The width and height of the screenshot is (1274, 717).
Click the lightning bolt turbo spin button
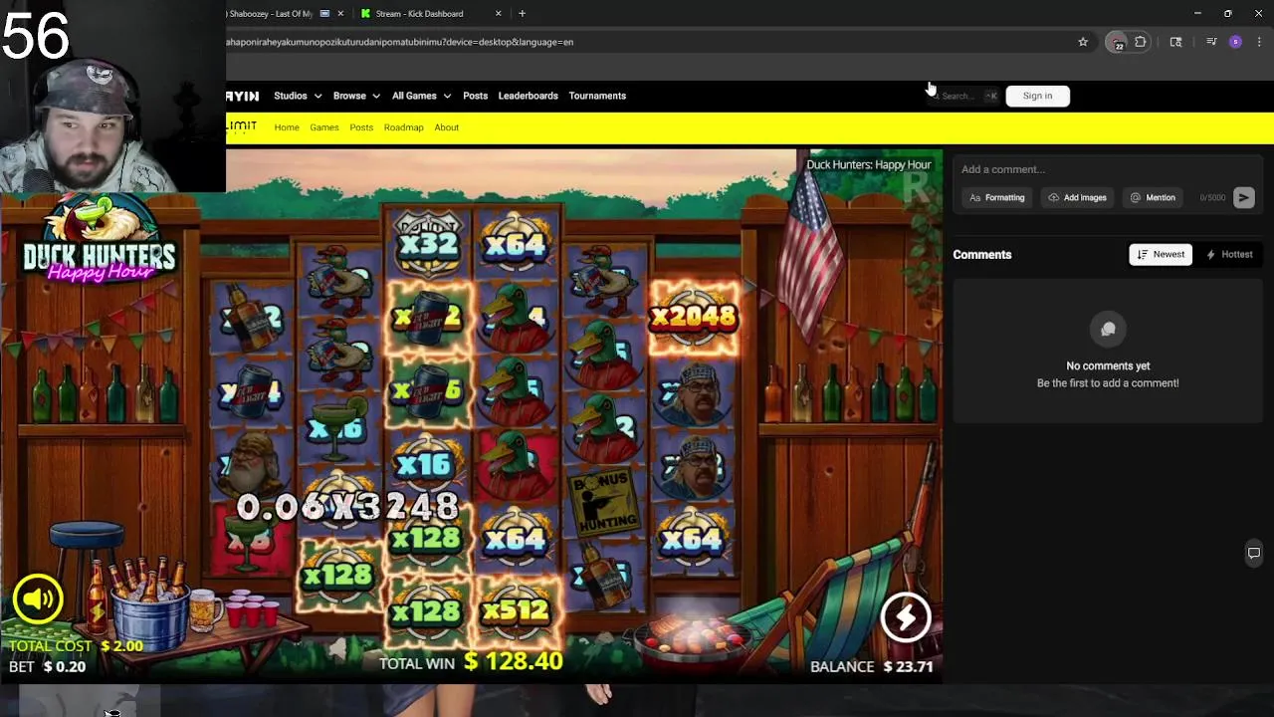[906, 617]
